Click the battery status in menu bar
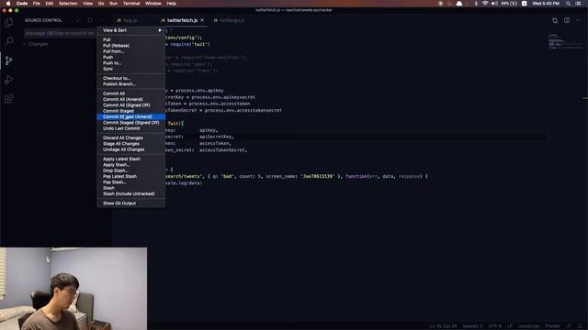The image size is (588, 330). click(x=509, y=4)
